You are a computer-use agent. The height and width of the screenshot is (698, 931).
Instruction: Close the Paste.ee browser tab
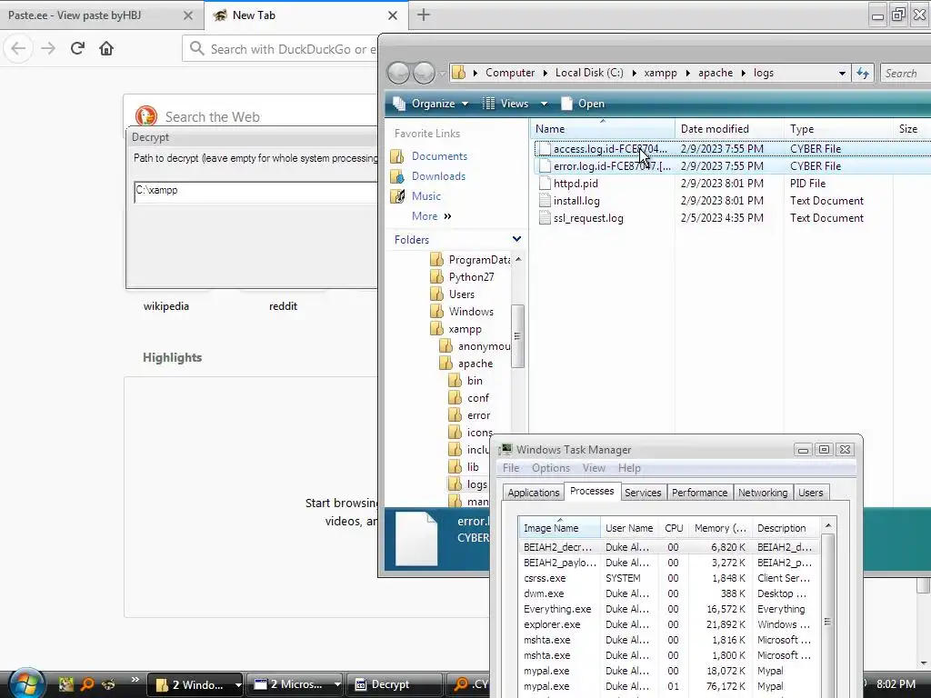[188, 15]
